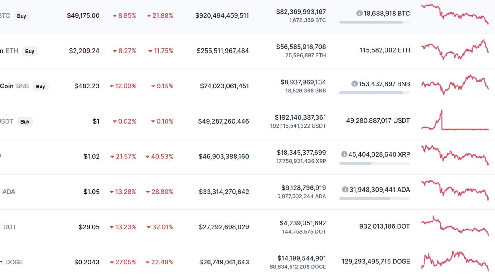The height and width of the screenshot is (278, 495).
Task: Click info icon next to XRP supply
Action: pos(344,154)
